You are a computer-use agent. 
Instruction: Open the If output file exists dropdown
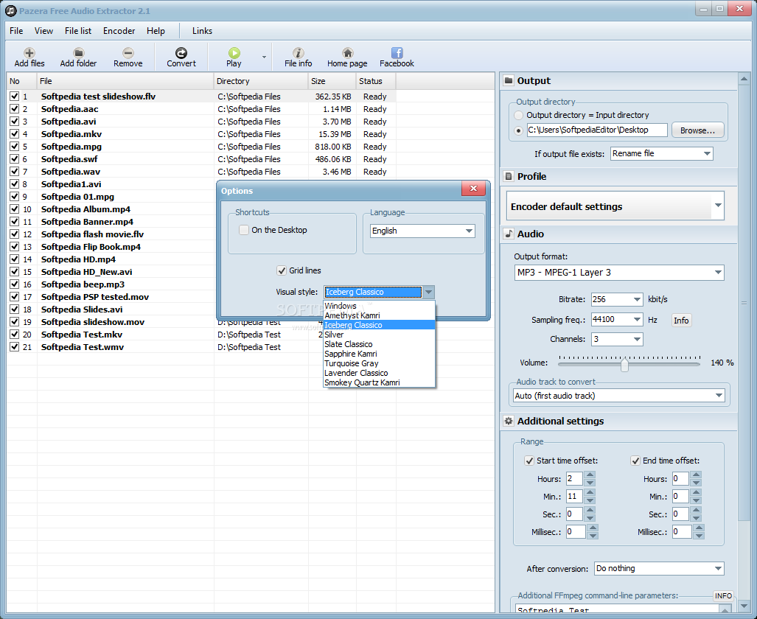point(661,153)
